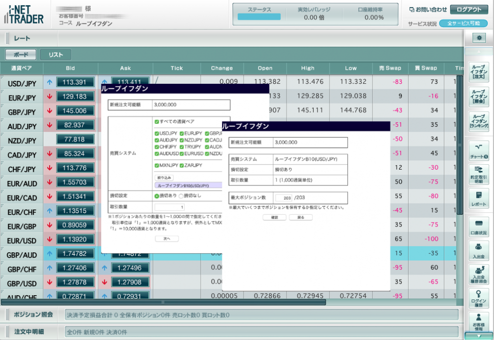This screenshot has width=494, height=340.
Task: Toggle AUDJPY checkbox
Action: pos(157,140)
